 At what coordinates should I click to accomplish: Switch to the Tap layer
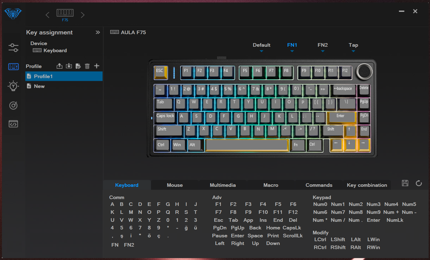click(x=353, y=45)
